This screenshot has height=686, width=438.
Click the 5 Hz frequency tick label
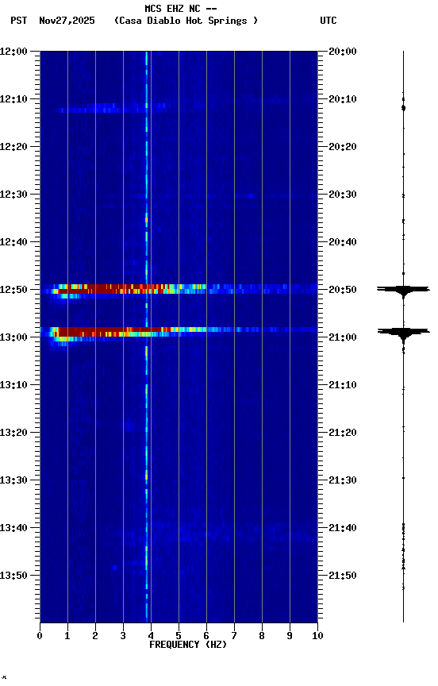(179, 636)
